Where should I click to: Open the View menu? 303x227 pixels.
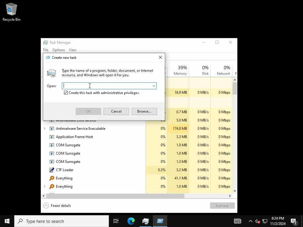(73, 50)
